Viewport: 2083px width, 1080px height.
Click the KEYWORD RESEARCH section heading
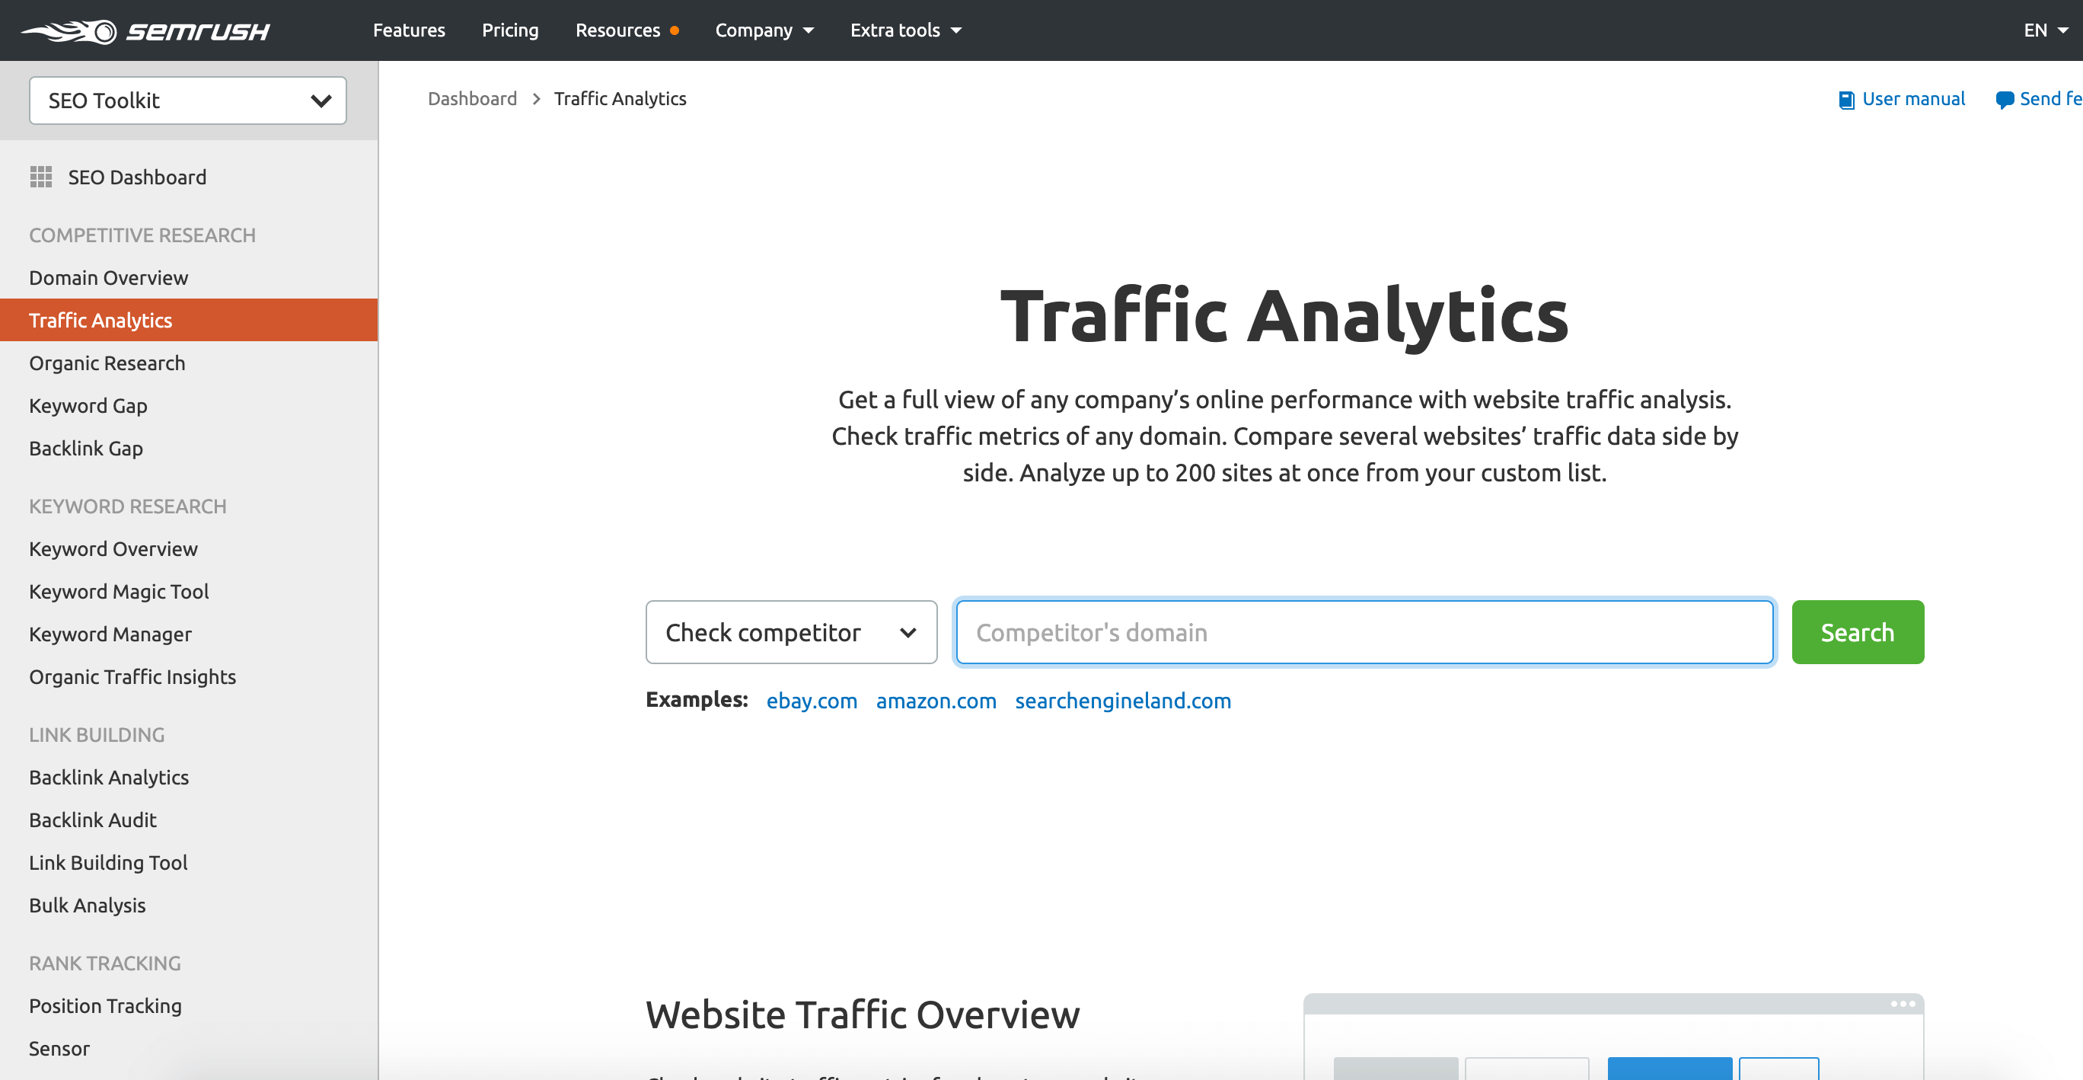coord(128,506)
